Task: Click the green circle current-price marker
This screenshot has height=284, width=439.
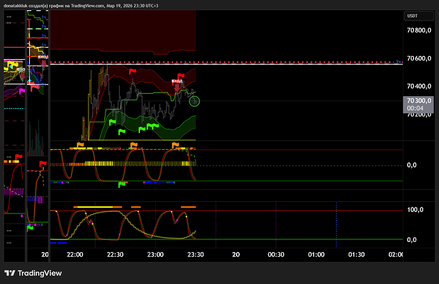Action: [x=195, y=101]
